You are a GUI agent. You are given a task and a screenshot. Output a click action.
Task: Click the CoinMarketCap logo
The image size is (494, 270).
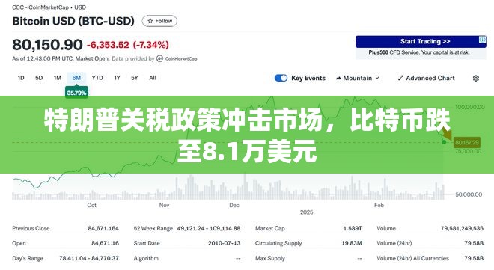159,58
